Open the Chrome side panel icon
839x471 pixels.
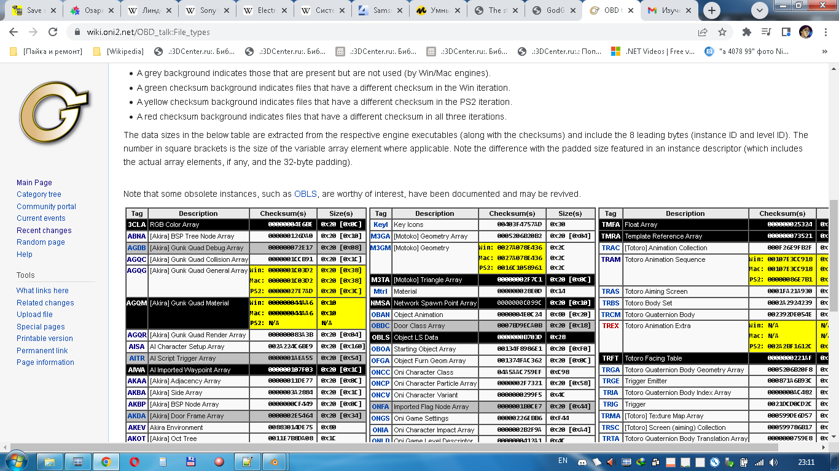click(x=786, y=32)
